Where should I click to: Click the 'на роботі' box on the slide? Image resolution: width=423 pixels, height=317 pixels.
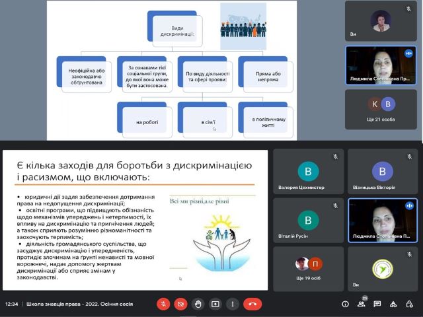[147, 122]
